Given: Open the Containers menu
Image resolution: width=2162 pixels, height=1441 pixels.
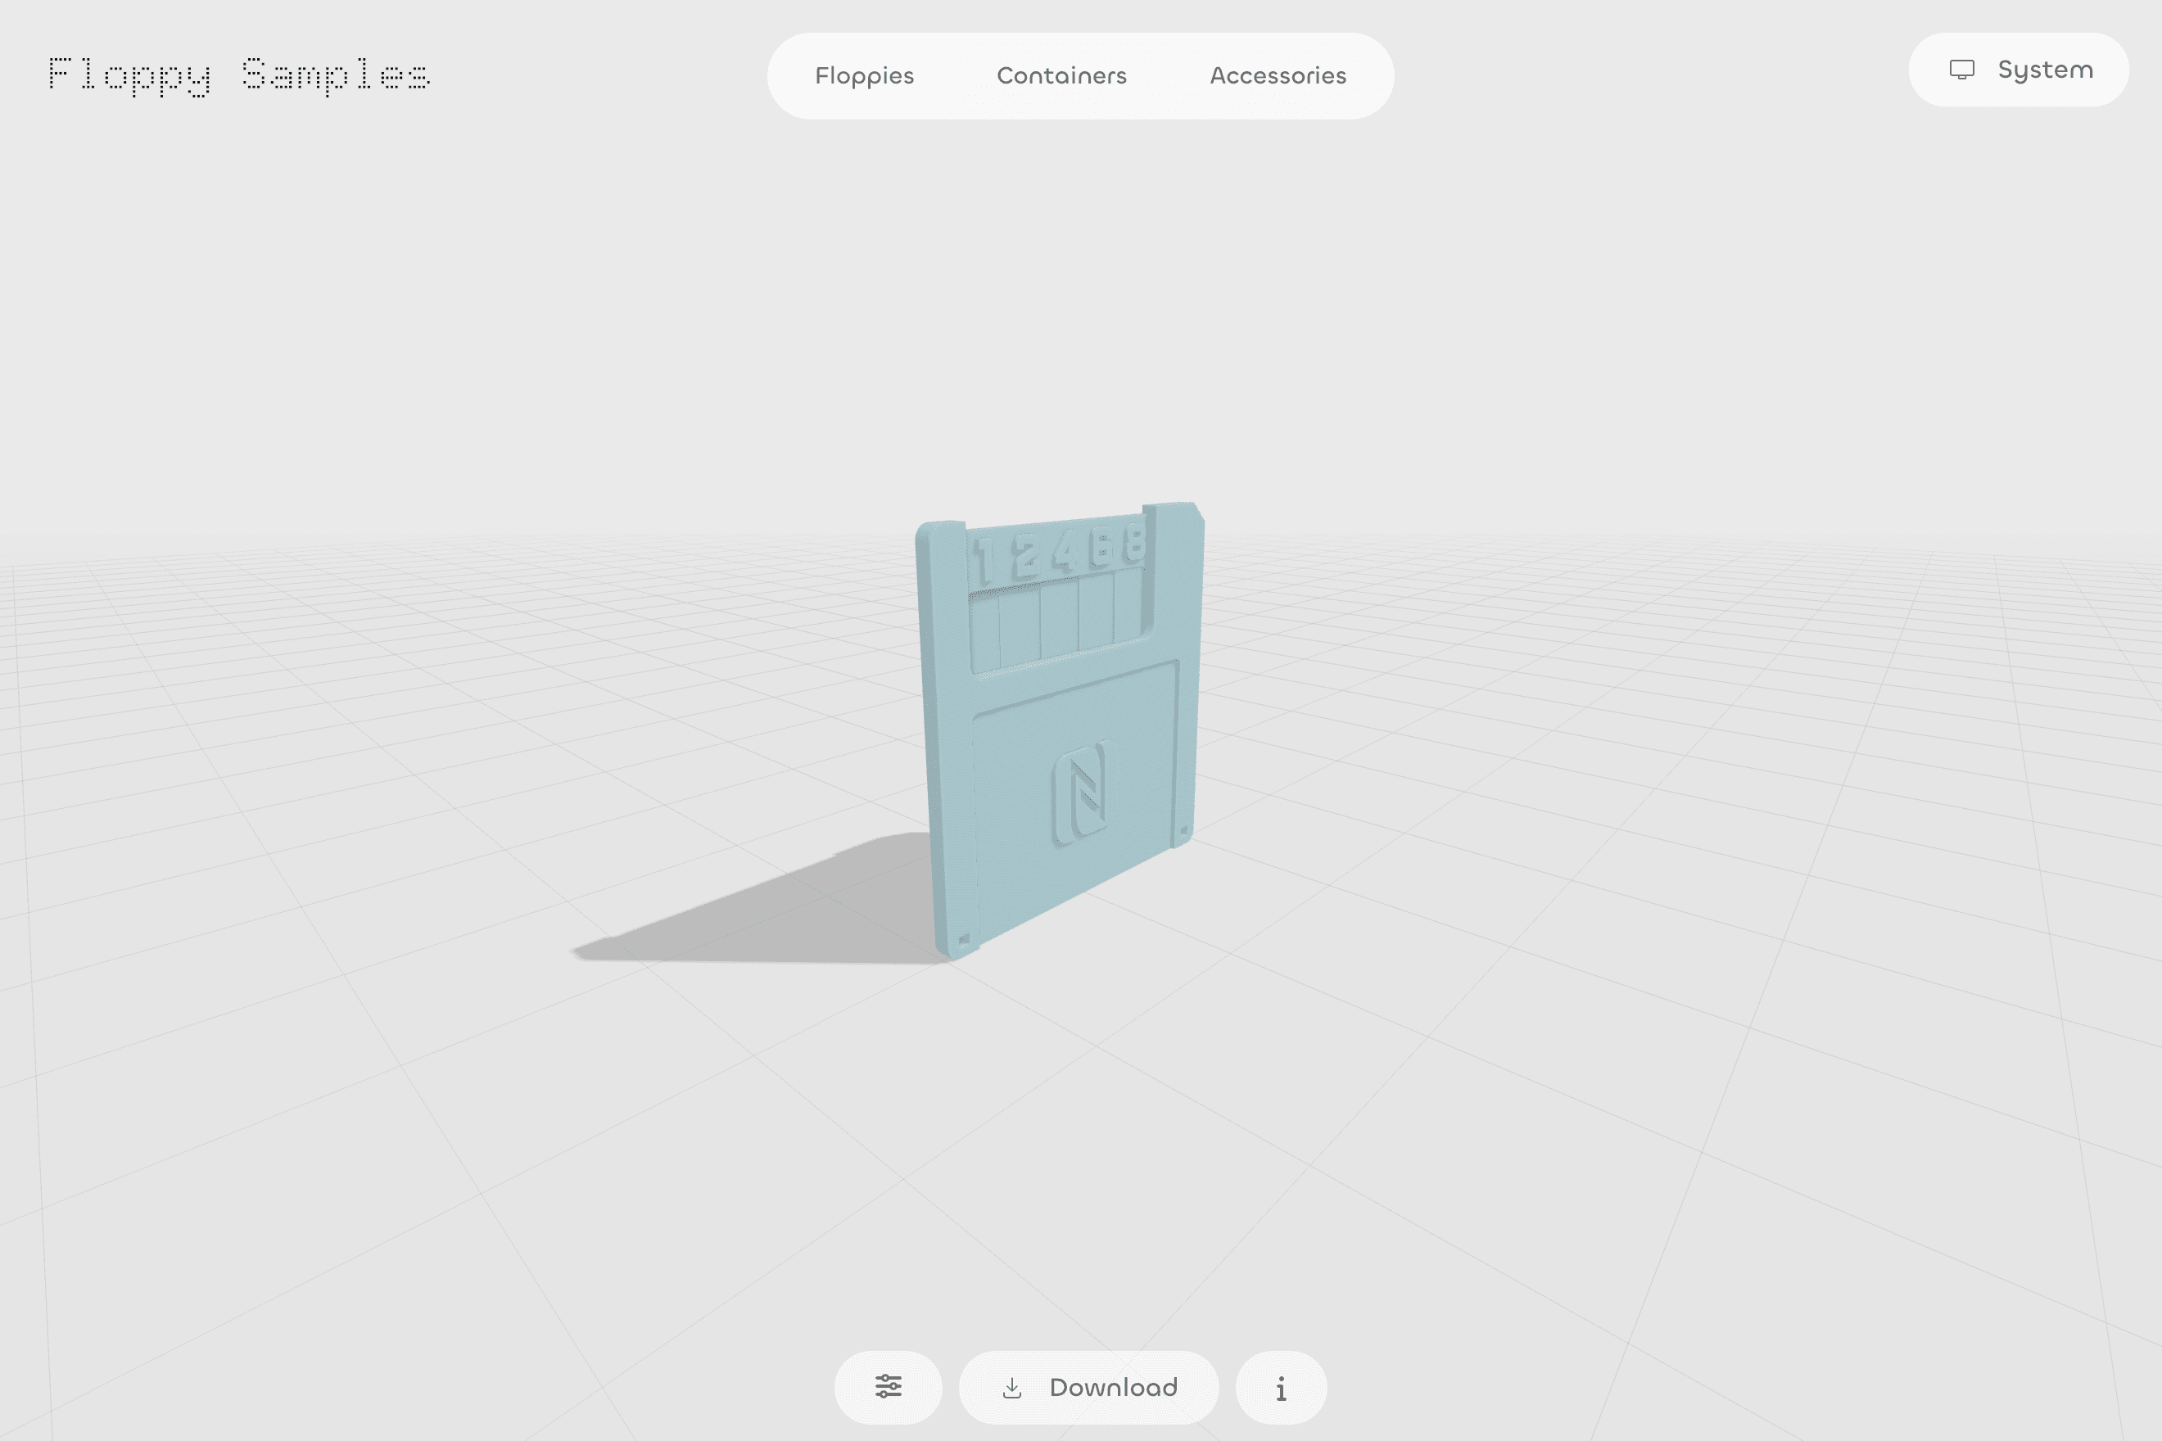Looking at the screenshot, I should (x=1061, y=75).
